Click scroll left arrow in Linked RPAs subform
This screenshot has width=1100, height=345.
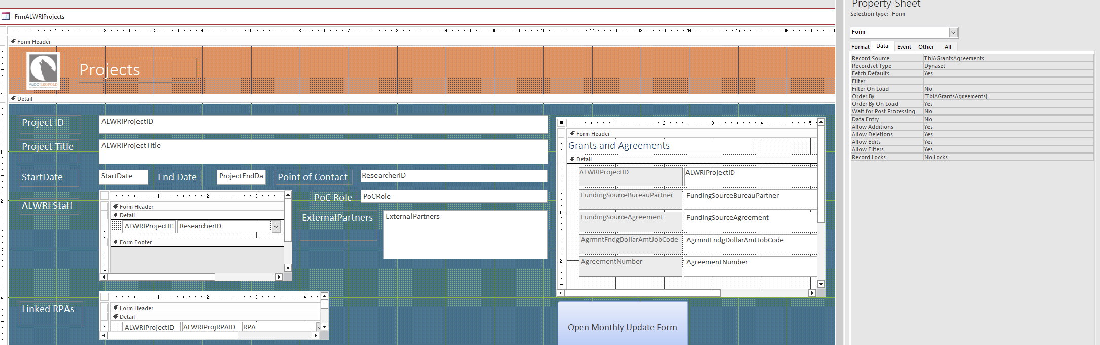(104, 335)
